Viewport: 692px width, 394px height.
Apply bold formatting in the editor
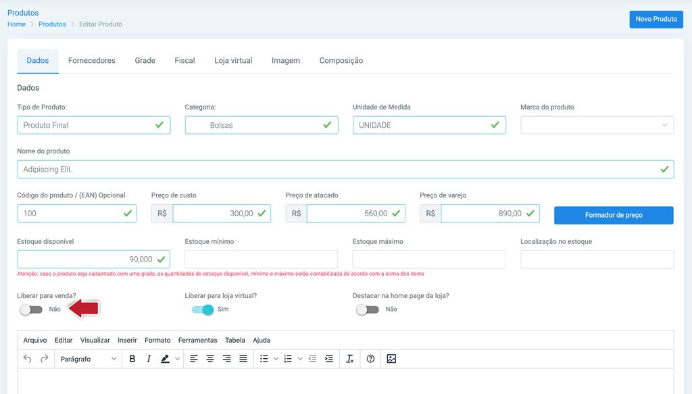pyautogui.click(x=132, y=359)
